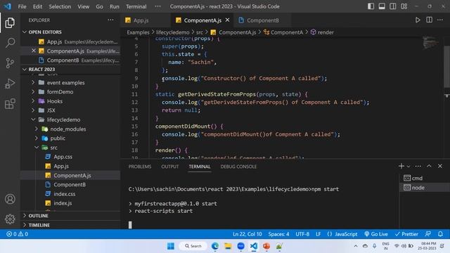
Task: Open the Selection menu
Action: pyautogui.click(x=60, y=6)
